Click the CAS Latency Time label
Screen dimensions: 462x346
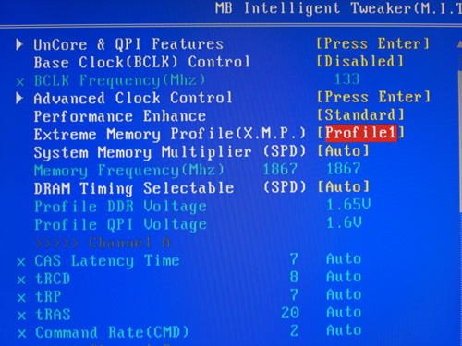107,261
